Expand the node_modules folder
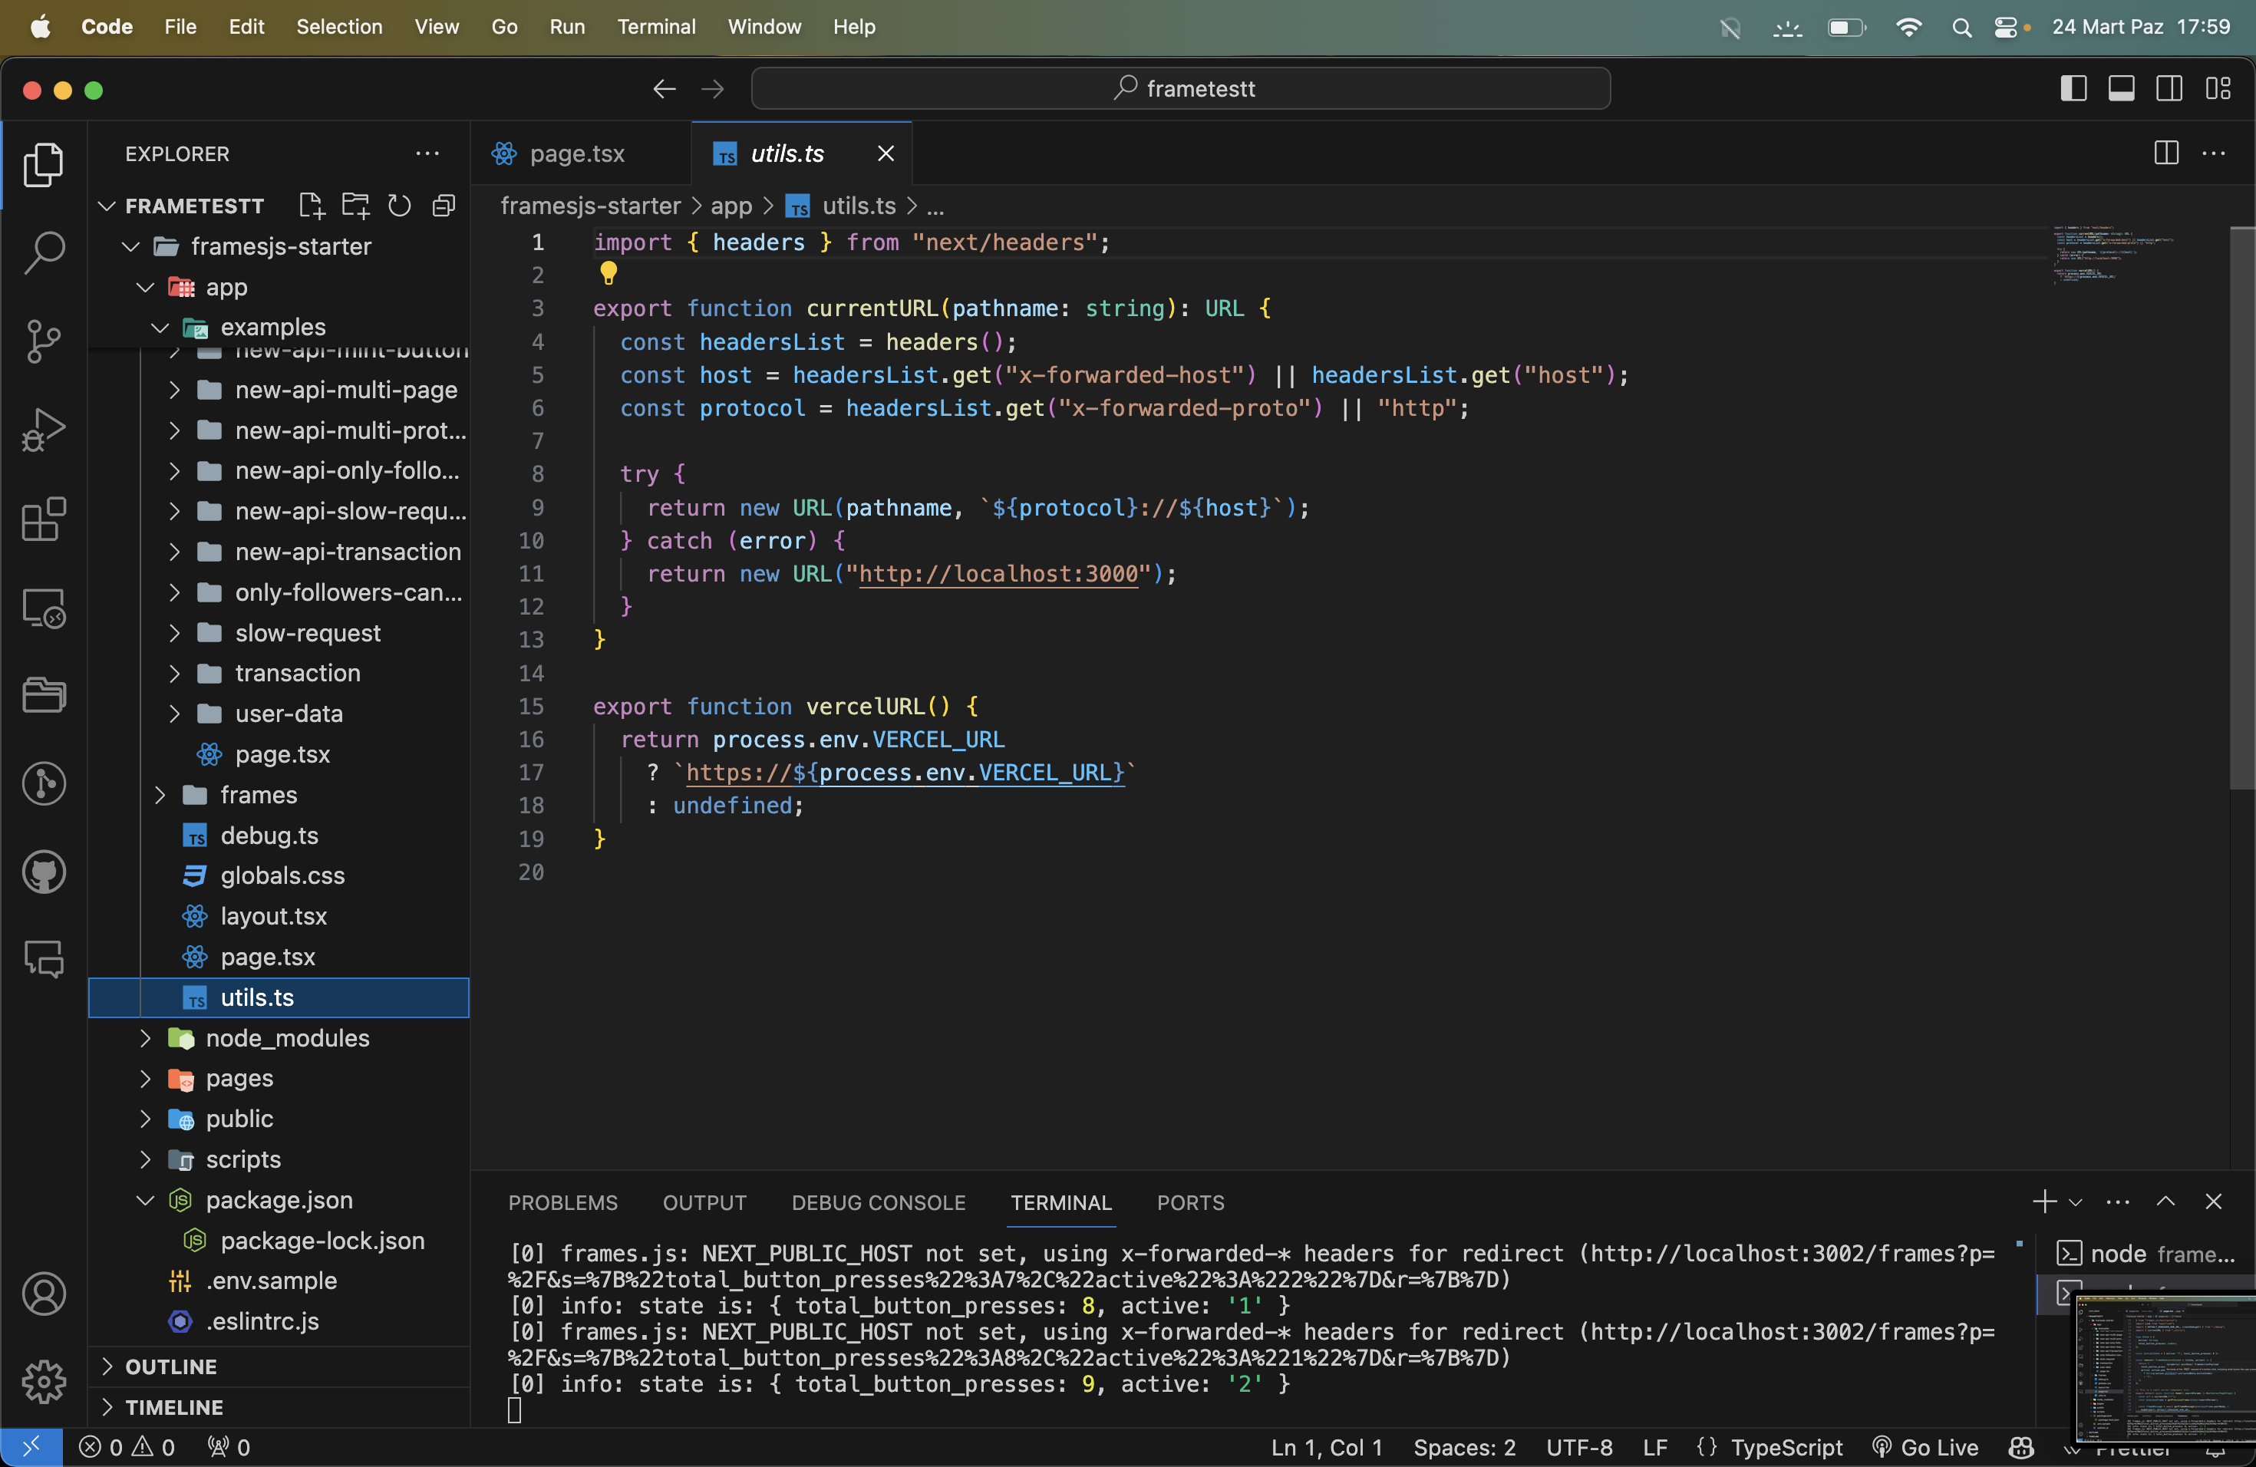Image resolution: width=2256 pixels, height=1467 pixels. pyautogui.click(x=145, y=1037)
